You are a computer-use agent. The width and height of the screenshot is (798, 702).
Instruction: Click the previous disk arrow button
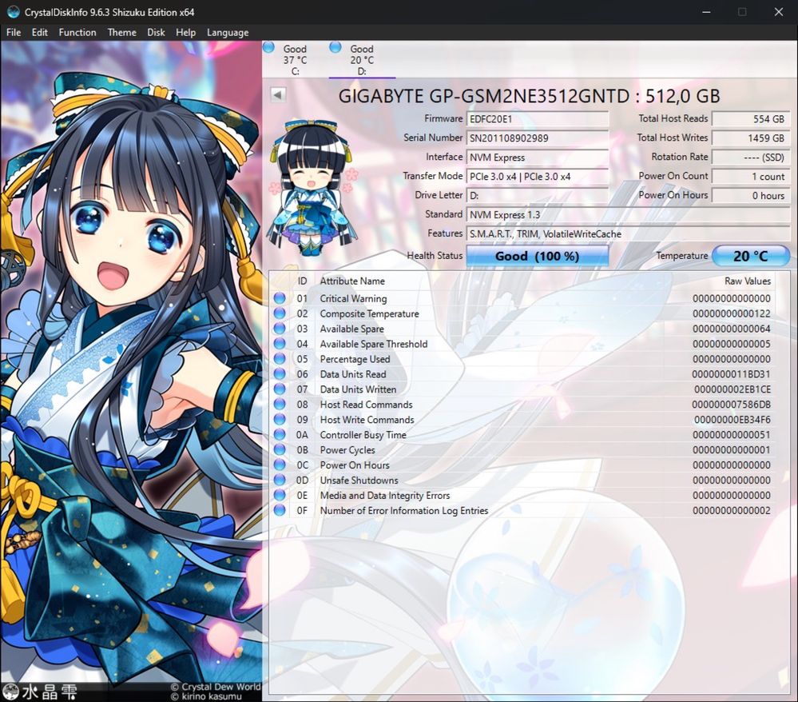(x=278, y=95)
